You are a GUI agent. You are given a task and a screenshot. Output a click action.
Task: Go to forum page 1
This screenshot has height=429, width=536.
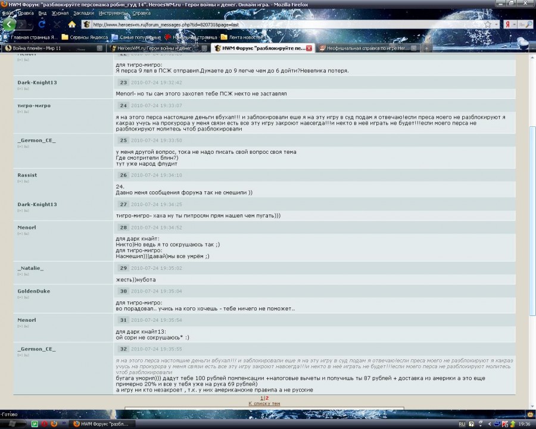[x=261, y=398]
